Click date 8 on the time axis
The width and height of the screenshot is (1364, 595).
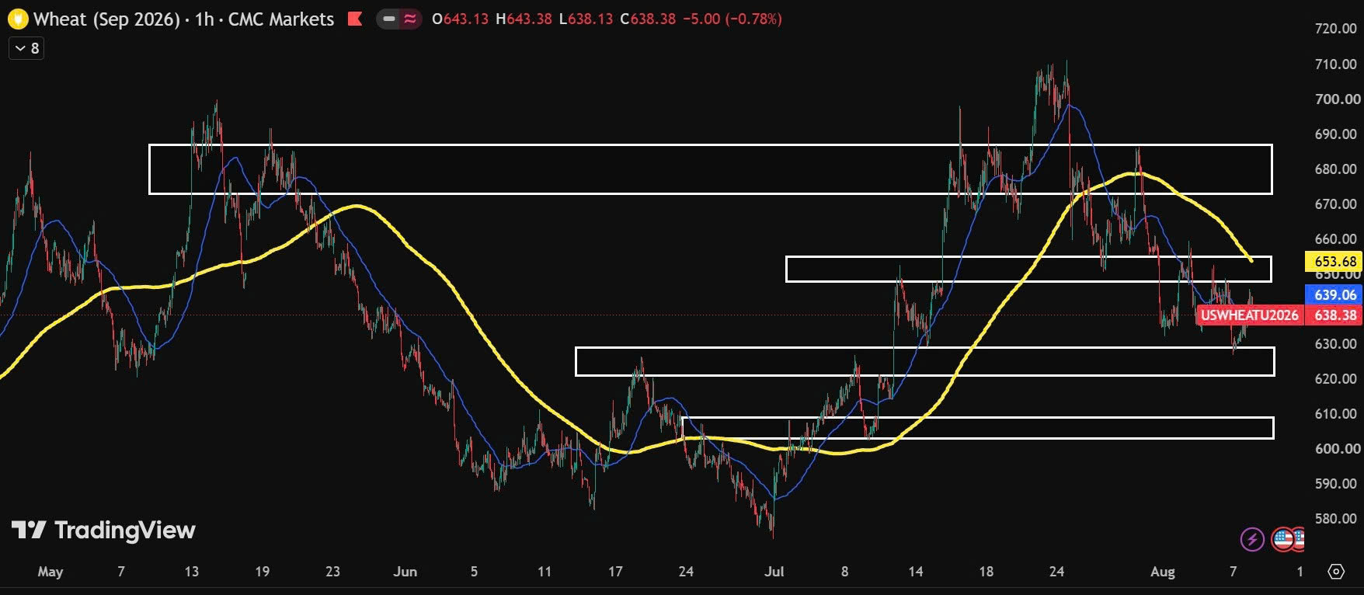coord(844,572)
